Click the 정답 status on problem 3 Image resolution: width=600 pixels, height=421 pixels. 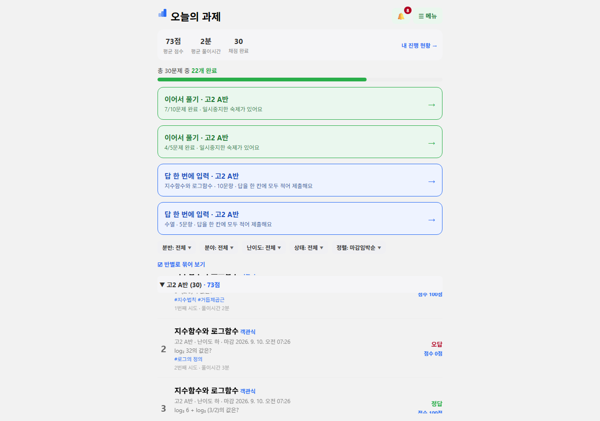pos(437,404)
